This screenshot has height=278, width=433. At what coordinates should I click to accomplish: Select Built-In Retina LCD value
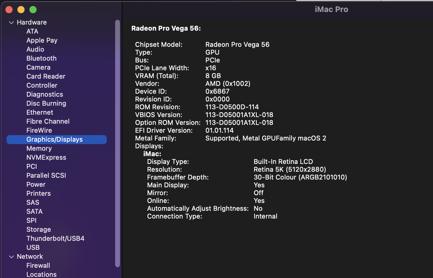(283, 162)
